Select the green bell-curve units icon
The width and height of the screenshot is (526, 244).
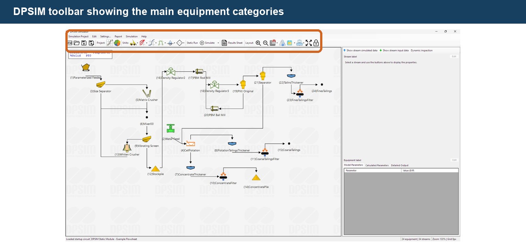161,43
